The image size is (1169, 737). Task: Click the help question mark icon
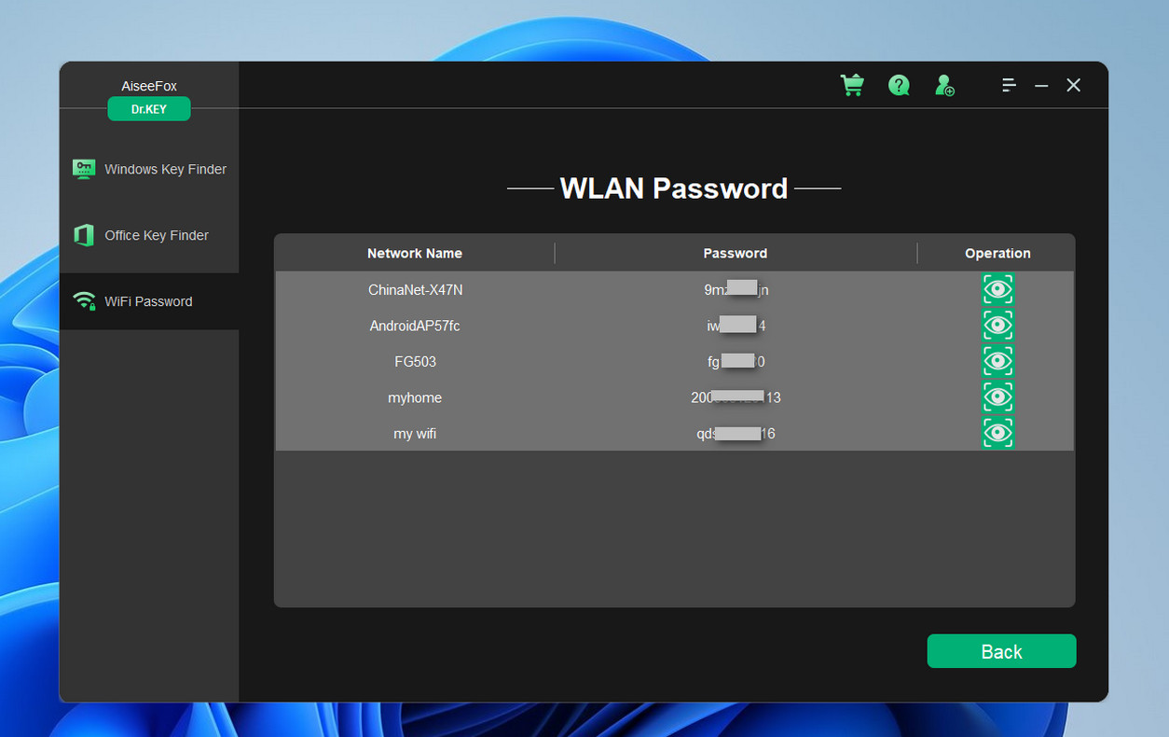(899, 85)
